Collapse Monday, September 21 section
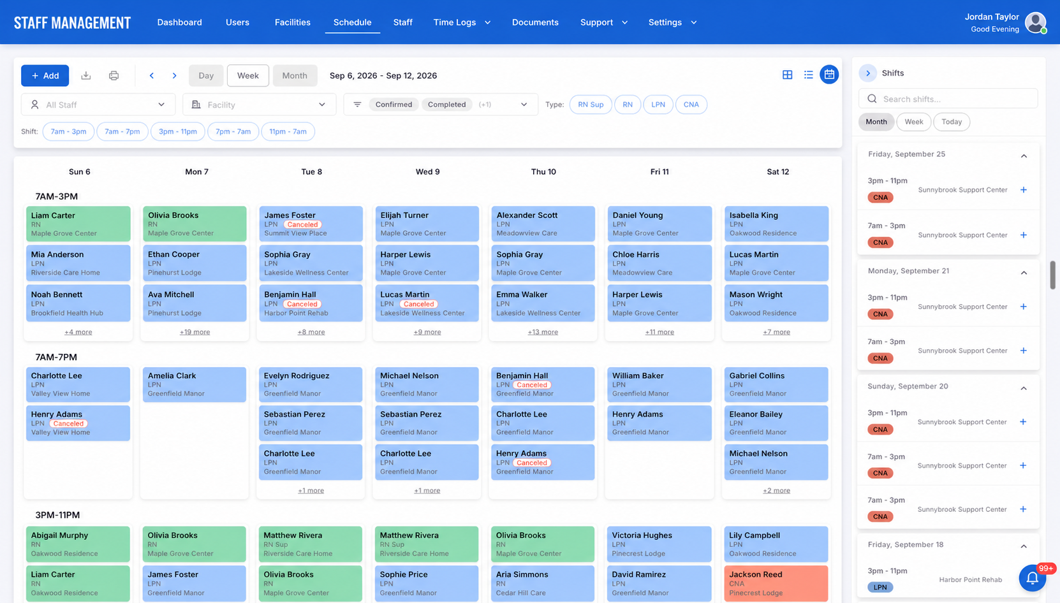This screenshot has width=1060, height=603. pyautogui.click(x=1024, y=272)
